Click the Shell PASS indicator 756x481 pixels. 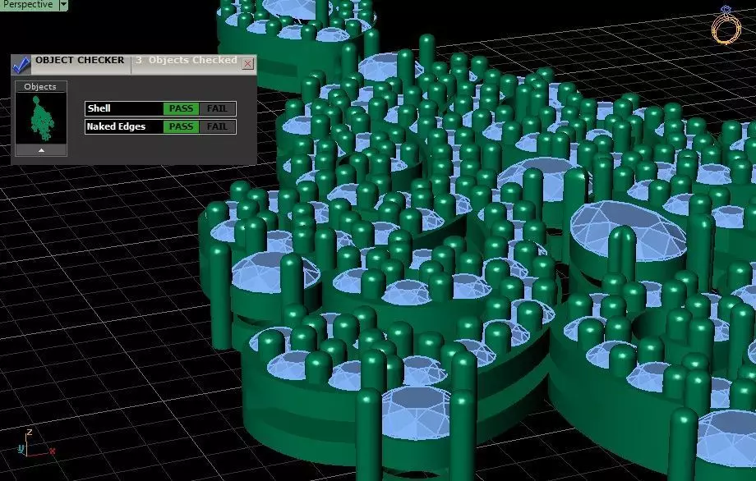tap(181, 109)
